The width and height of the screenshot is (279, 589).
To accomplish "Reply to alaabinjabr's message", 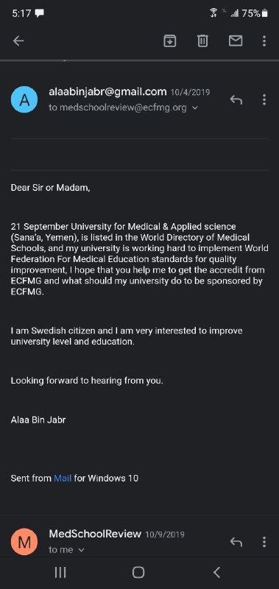I will [x=236, y=100].
